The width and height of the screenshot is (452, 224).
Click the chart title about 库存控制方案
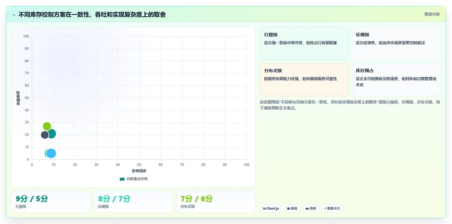click(x=92, y=14)
